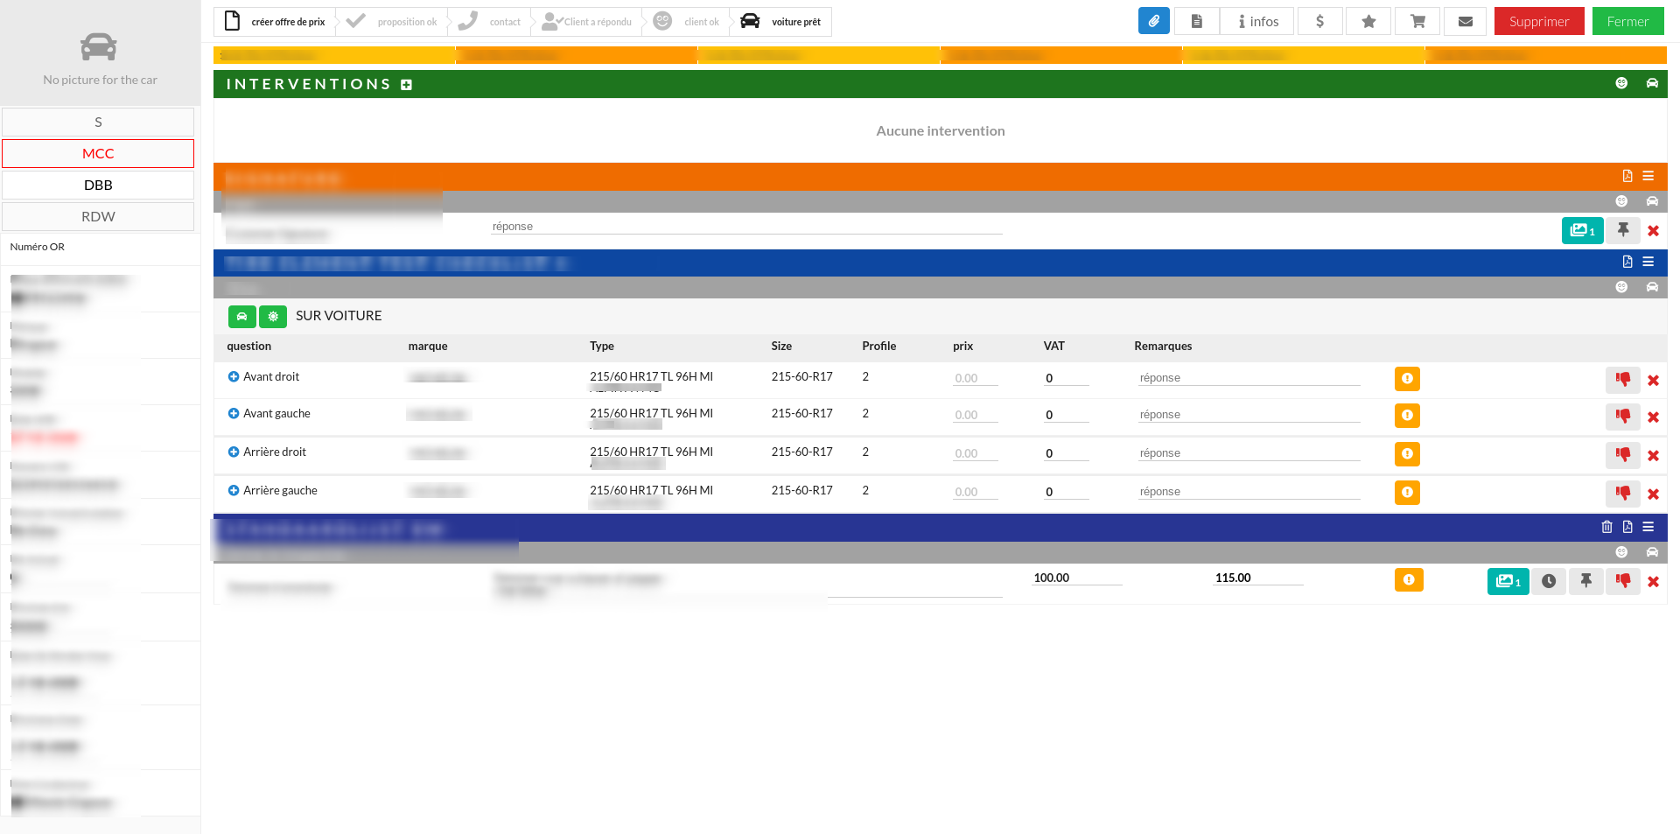The width and height of the screenshot is (1680, 834).
Task: Toggle the pin button in the orange section row
Action: pos(1622,230)
